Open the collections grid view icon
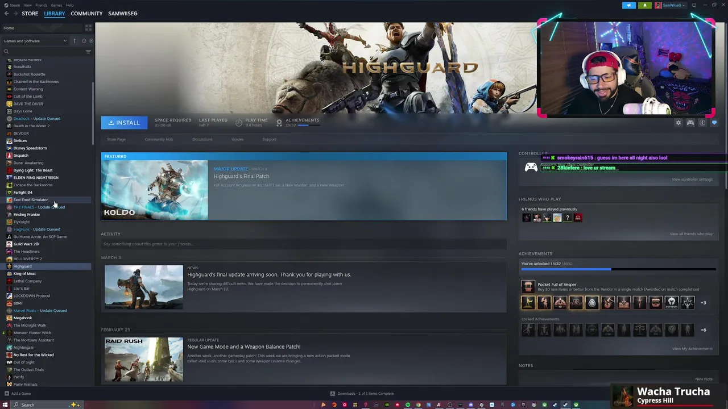The height and width of the screenshot is (409, 728). (88, 28)
